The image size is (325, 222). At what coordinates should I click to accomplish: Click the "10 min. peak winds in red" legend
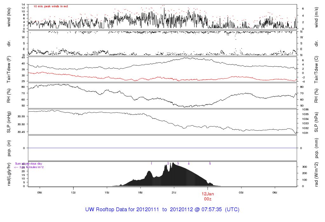click(50, 6)
